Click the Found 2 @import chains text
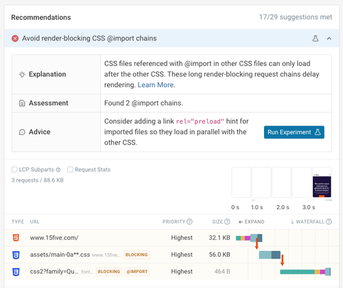 coord(143,103)
